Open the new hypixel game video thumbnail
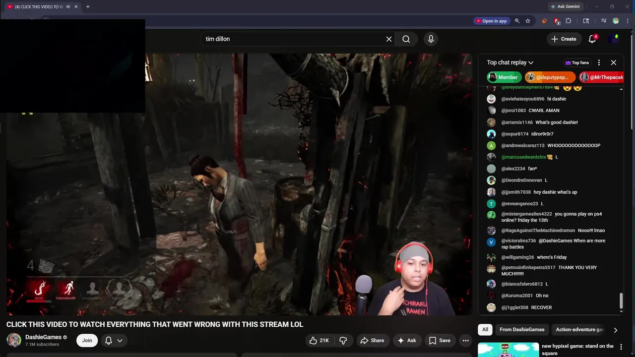The height and width of the screenshot is (357, 635). pos(508,350)
